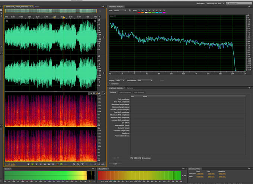This screenshot has width=253, height=184.
Task: Toggle Hold button 1 in Frequency Analysis
Action: pos(139,10)
